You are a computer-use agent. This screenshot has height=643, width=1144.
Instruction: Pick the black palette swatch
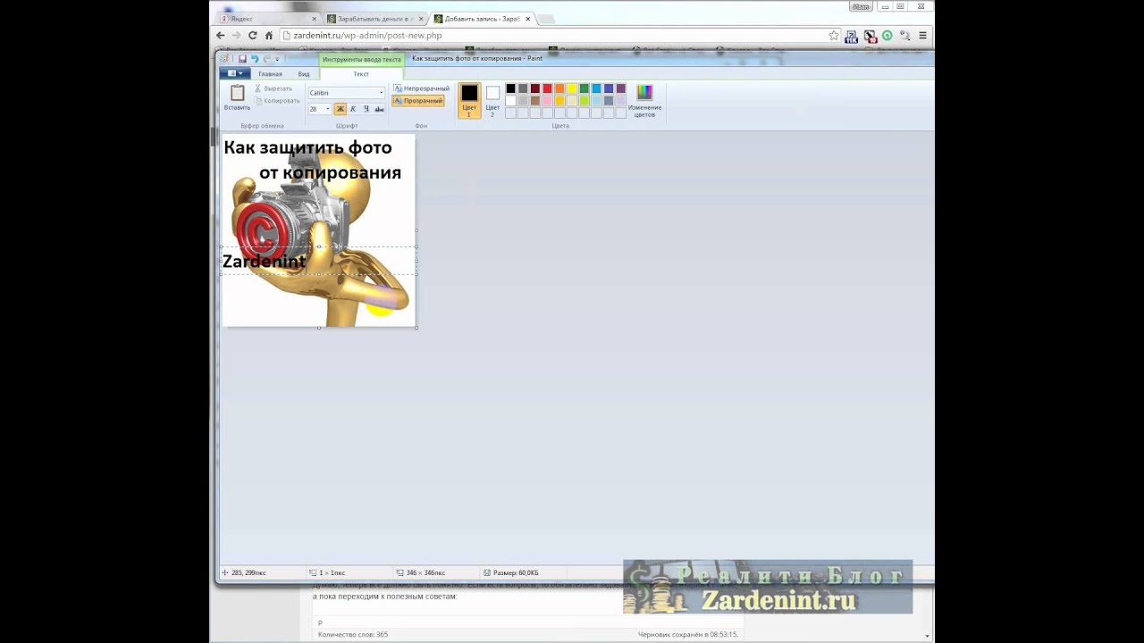(x=510, y=88)
